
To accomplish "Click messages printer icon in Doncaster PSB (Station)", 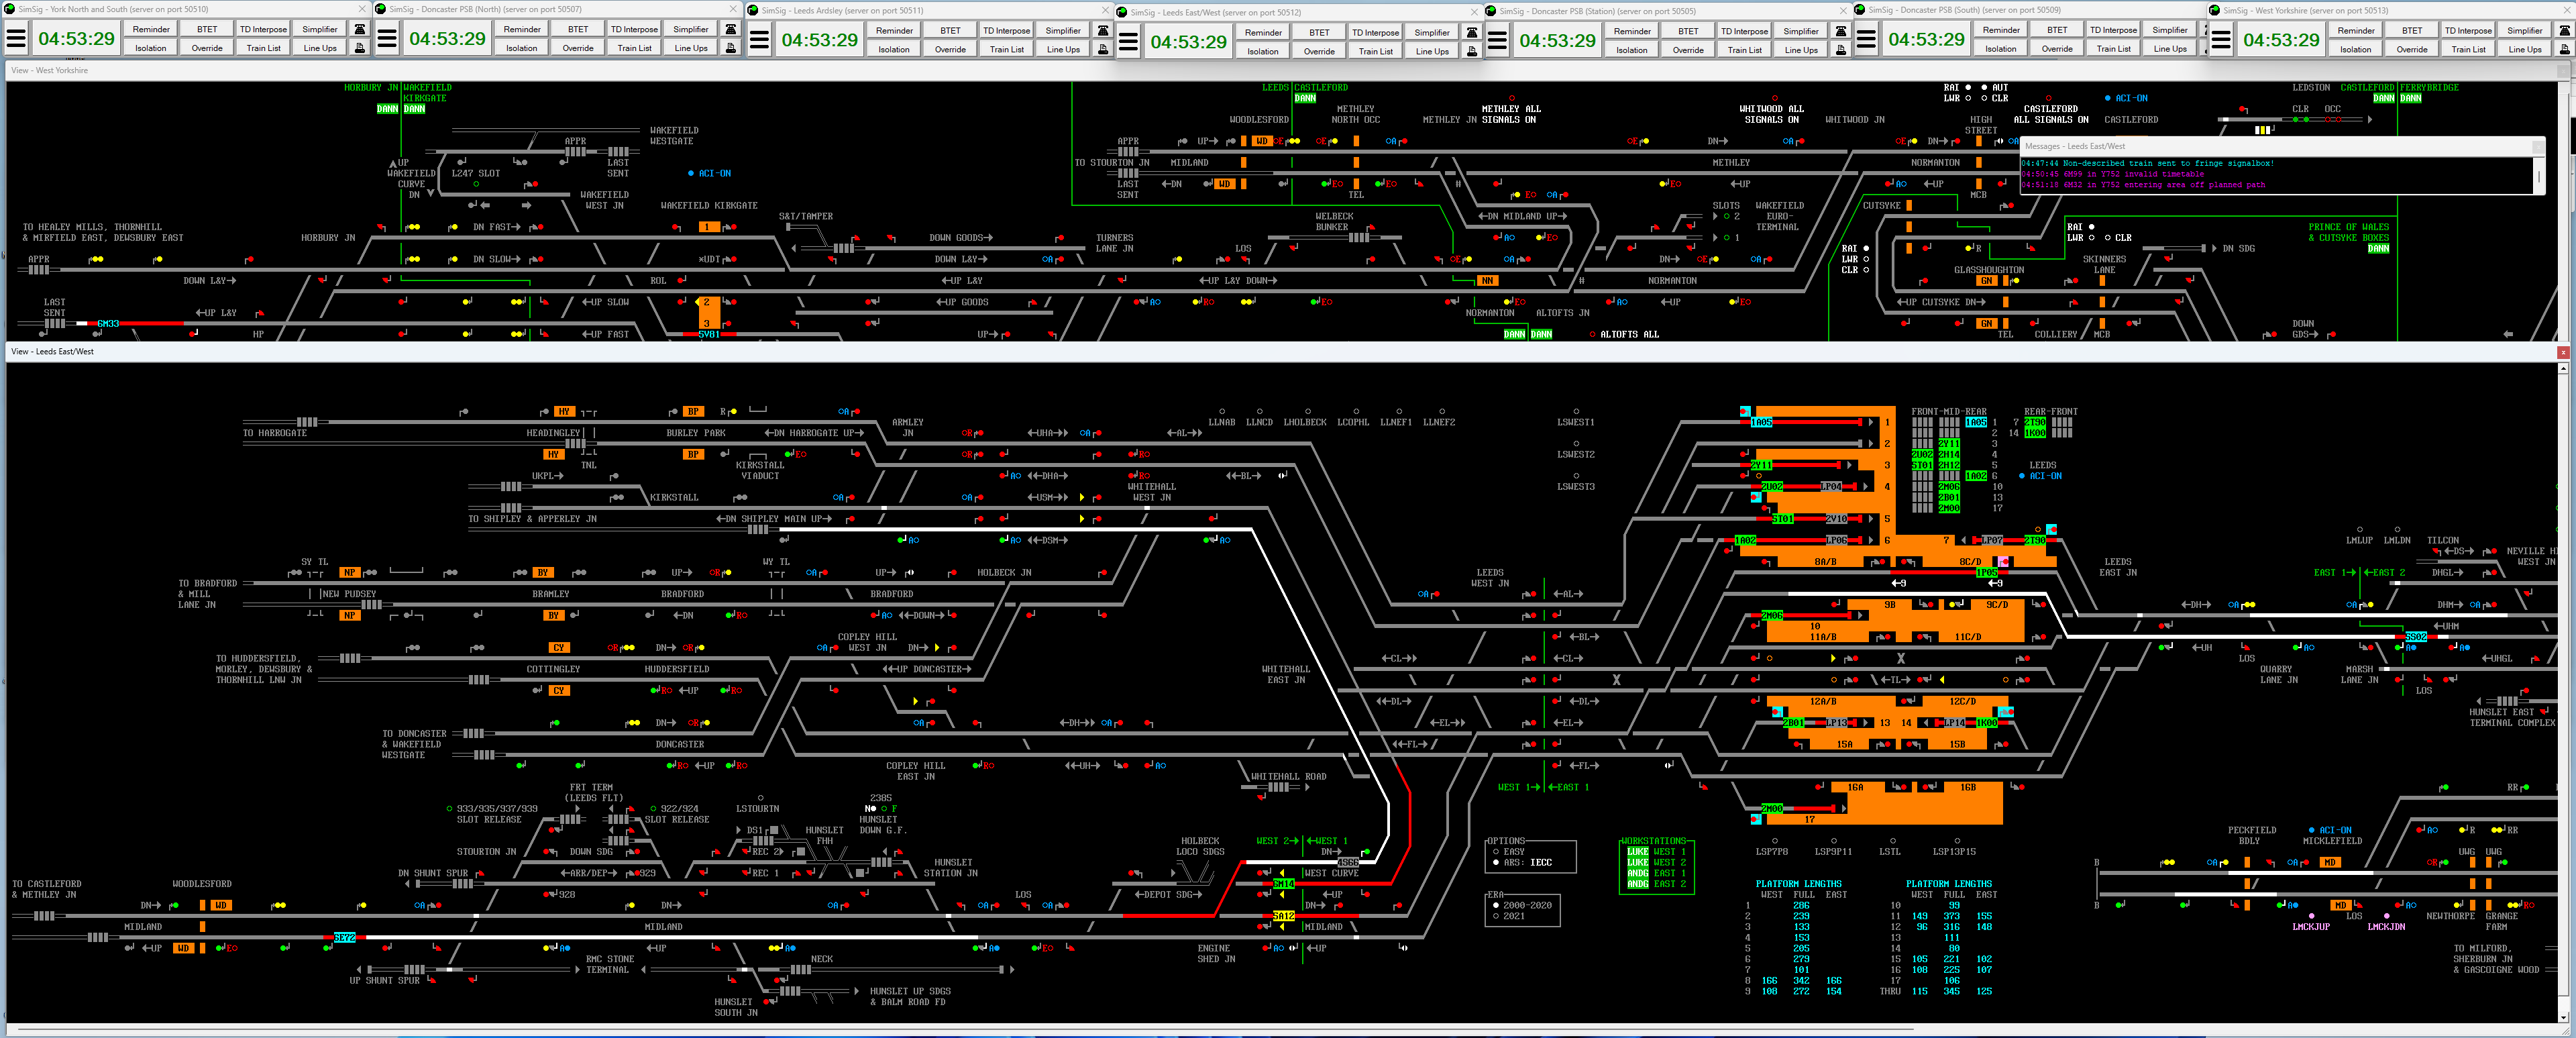I will (1841, 50).
